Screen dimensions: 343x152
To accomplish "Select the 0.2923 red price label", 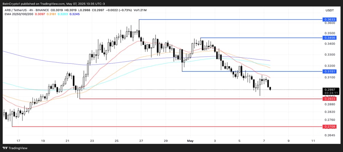I will pyautogui.click(x=330, y=99).
